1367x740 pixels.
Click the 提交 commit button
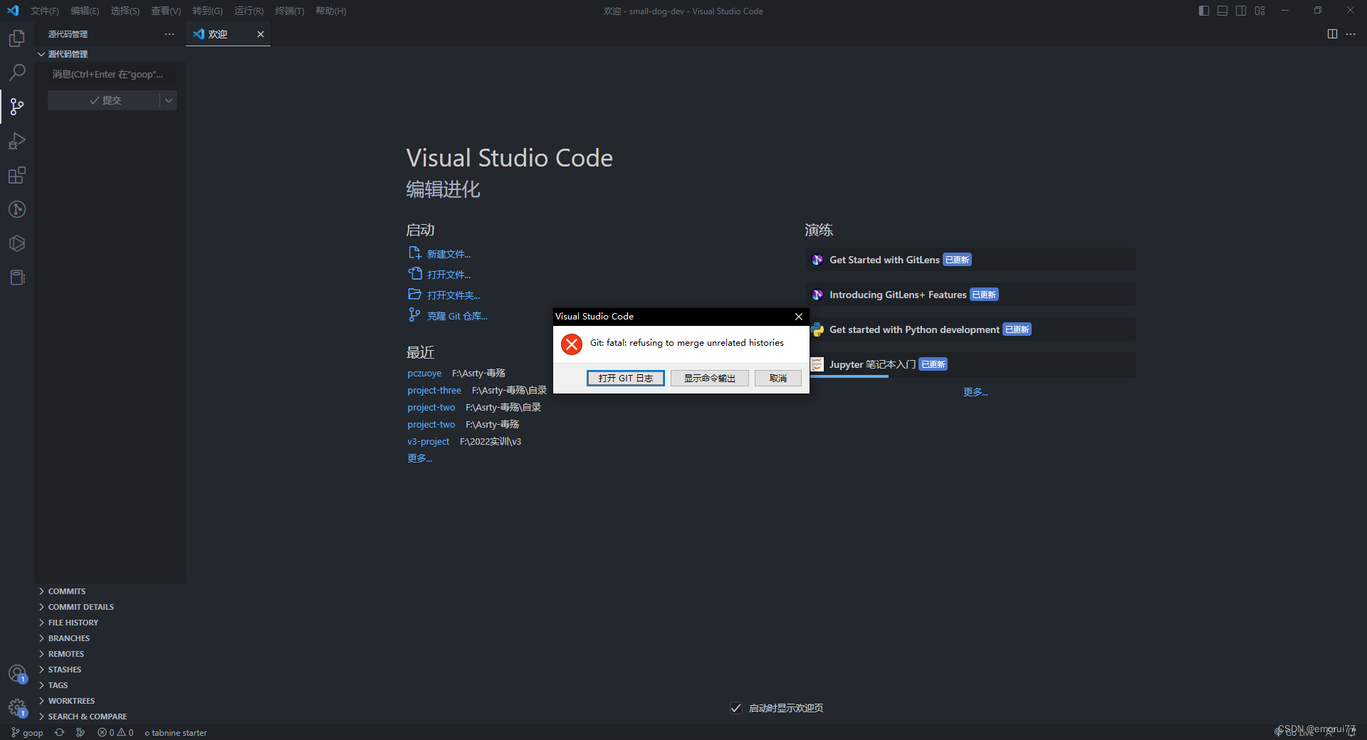[x=105, y=100]
